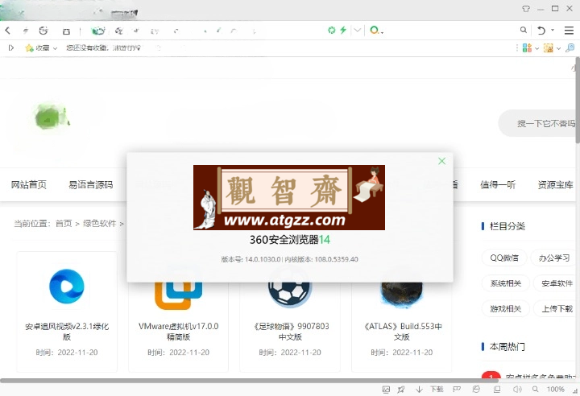This screenshot has width=580, height=396.
Task: Go back using the browser back arrow
Action: click(x=7, y=31)
